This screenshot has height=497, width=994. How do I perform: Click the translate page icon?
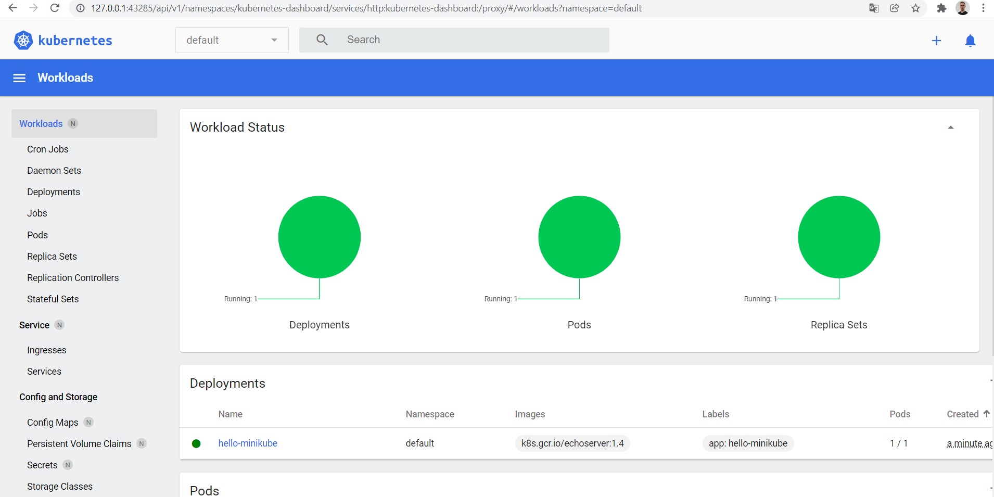pos(874,8)
